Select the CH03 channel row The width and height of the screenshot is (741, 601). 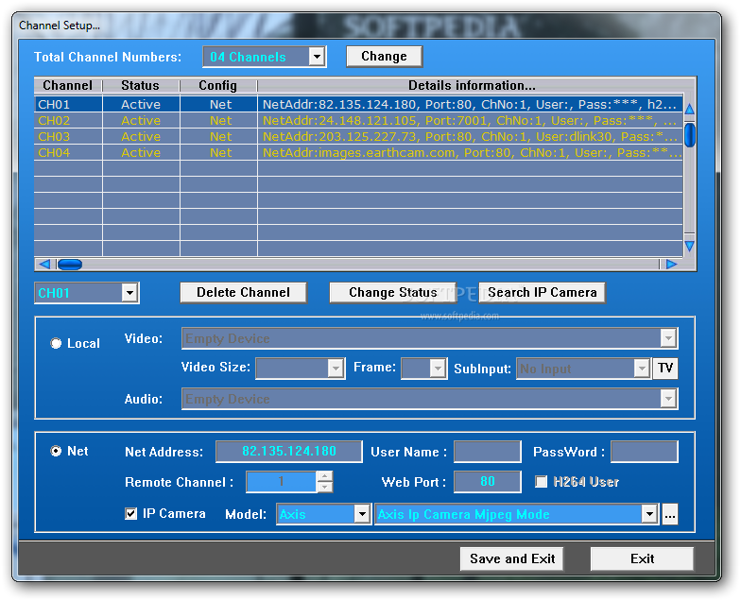358,136
